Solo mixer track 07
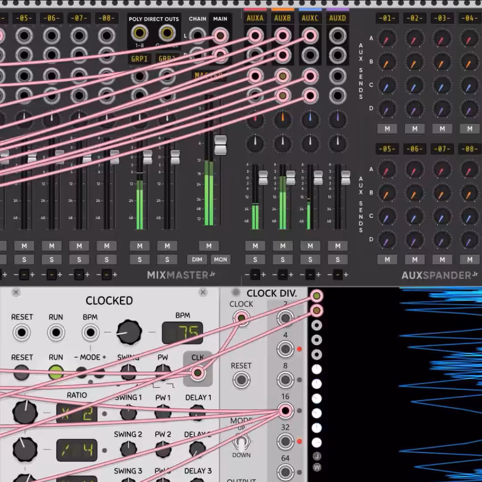The width and height of the screenshot is (482, 482). click(x=79, y=260)
